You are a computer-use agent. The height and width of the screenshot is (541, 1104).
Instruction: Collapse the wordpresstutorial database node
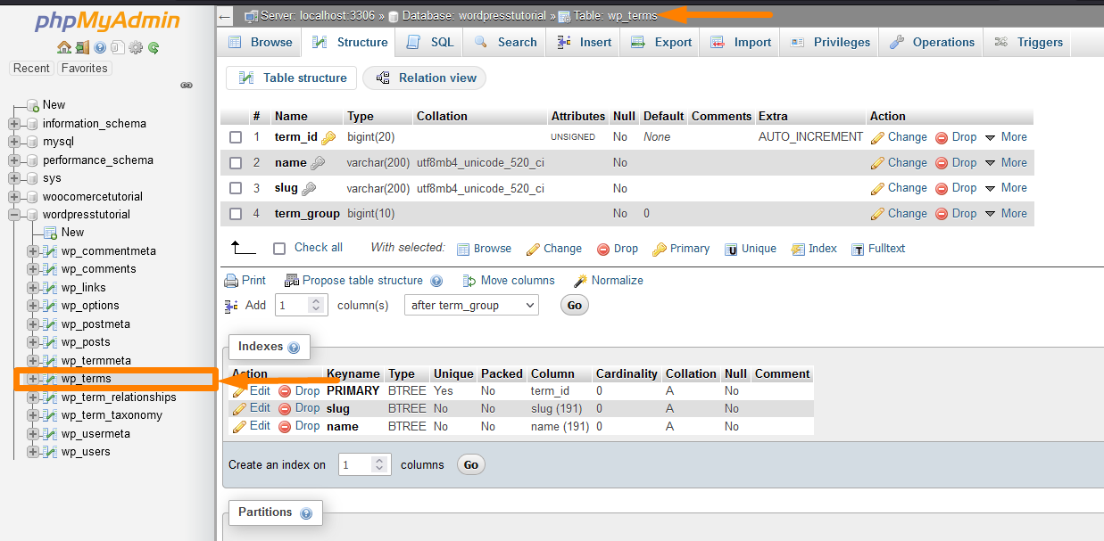pos(14,215)
